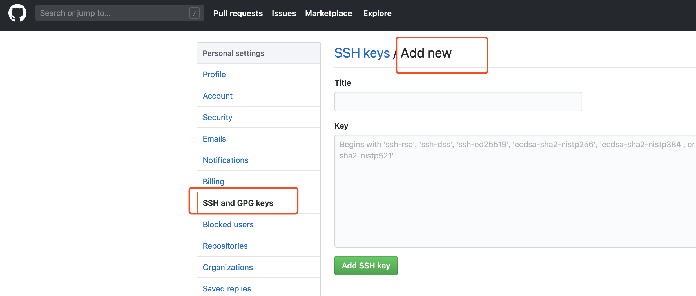Click the Personal settings header text
Screen dimensions: 696x296
coord(233,53)
